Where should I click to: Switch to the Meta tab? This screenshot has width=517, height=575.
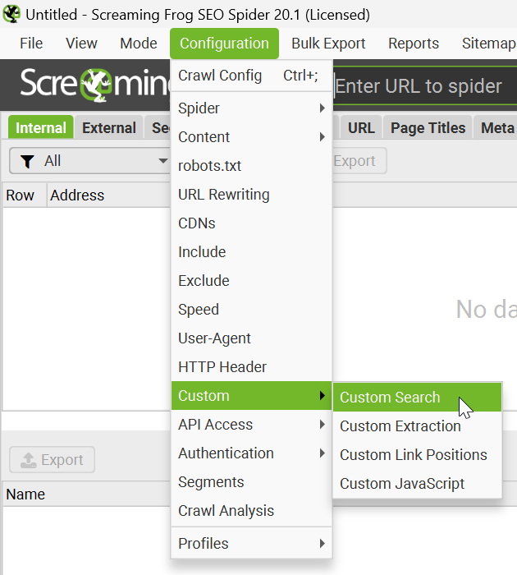coord(496,127)
